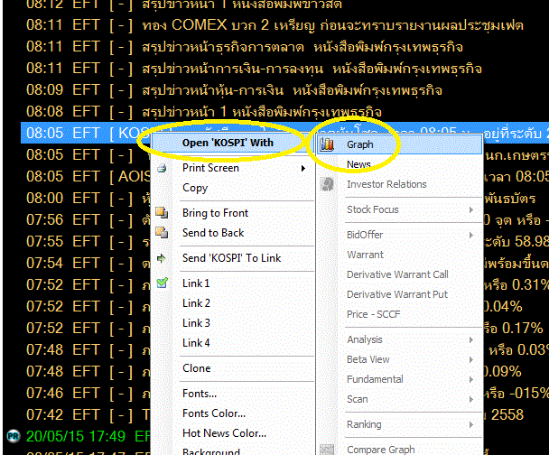Viewport: 549px width, 455px height.
Task: Select the 08:11 COMEX news row
Action: pyautogui.click(x=274, y=25)
